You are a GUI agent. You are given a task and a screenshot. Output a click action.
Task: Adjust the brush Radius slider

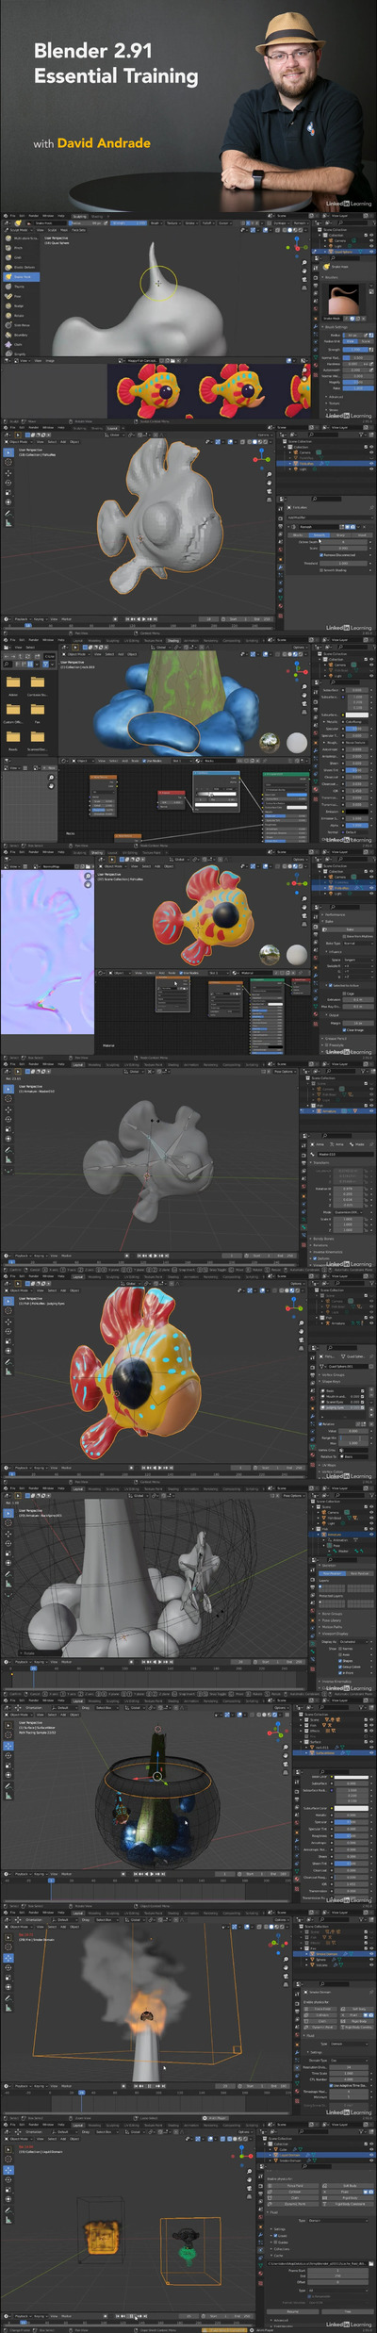[353, 336]
